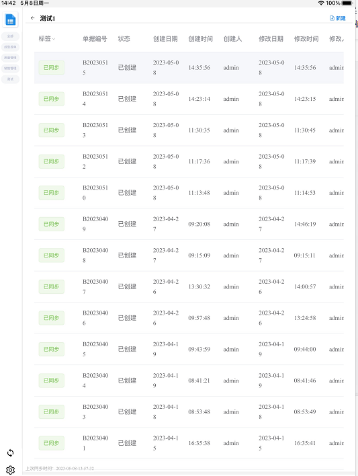Click the 创建时间 column header

(200, 39)
